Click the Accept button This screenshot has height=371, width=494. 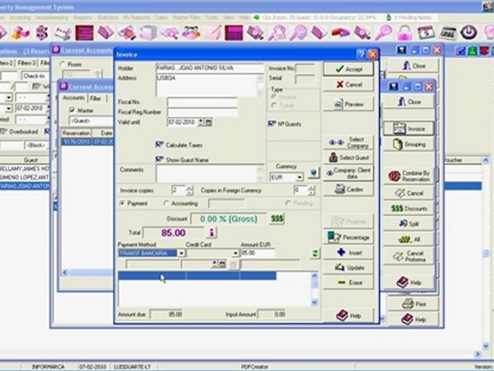pyautogui.click(x=348, y=69)
